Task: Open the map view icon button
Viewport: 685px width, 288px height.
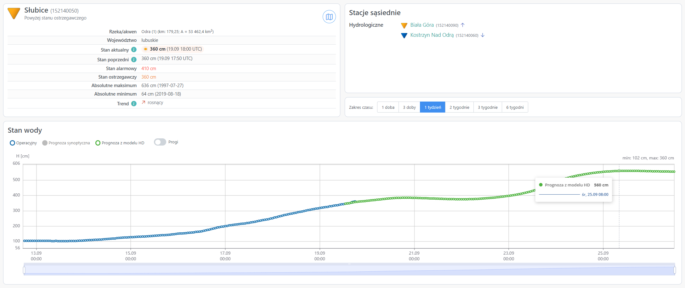Action: [x=329, y=17]
